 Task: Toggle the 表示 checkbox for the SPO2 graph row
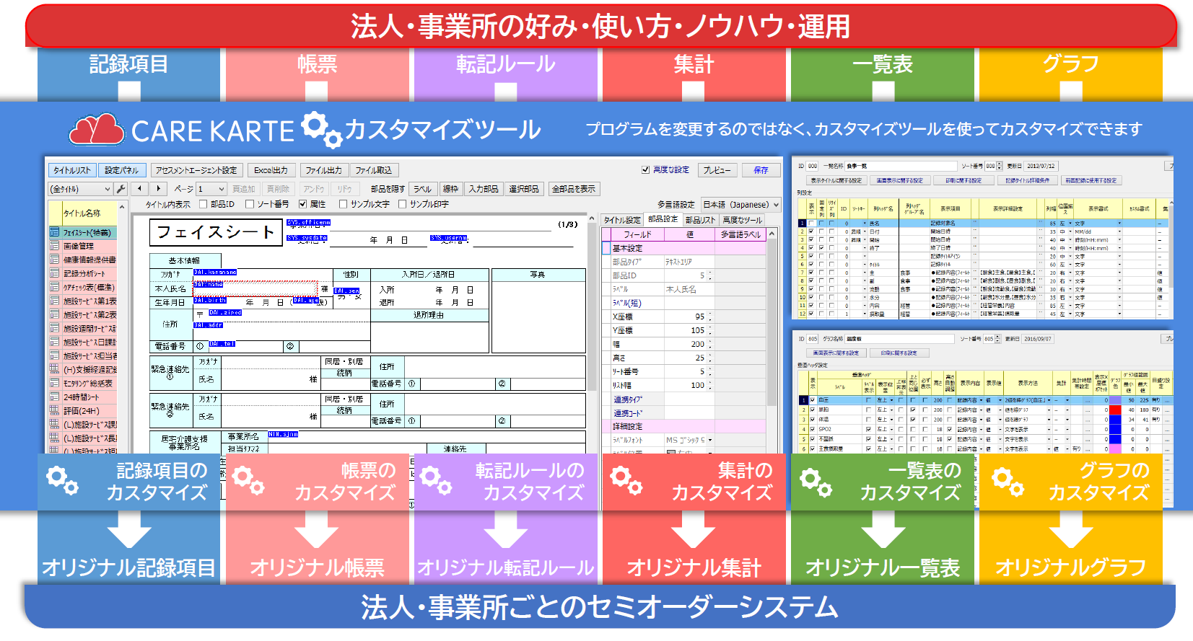(x=812, y=429)
